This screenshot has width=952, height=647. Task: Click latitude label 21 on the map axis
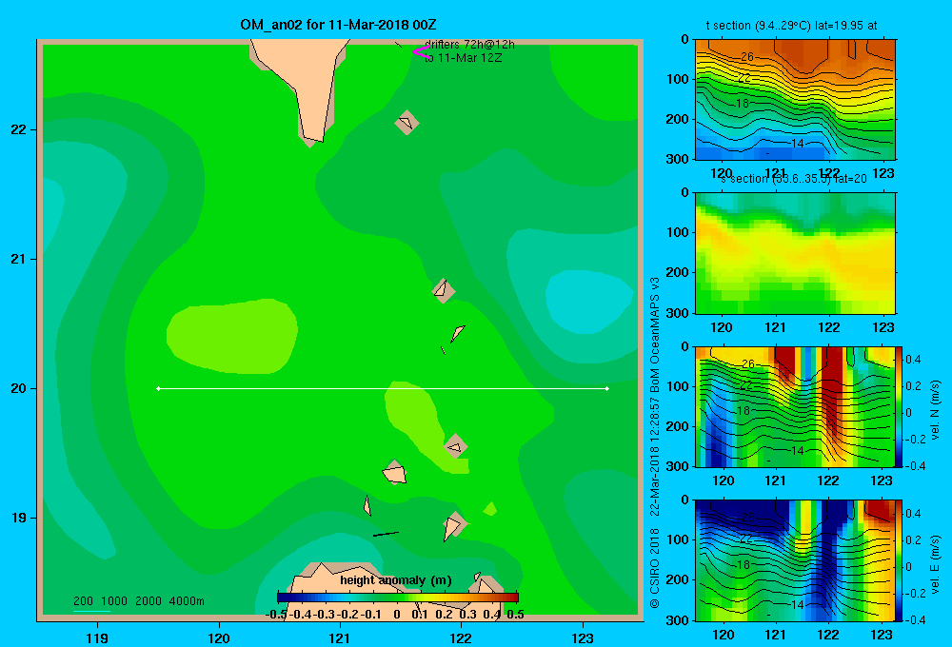(19, 259)
